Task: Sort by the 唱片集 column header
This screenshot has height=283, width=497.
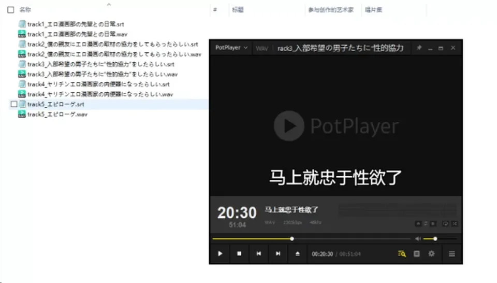Action: tap(373, 10)
